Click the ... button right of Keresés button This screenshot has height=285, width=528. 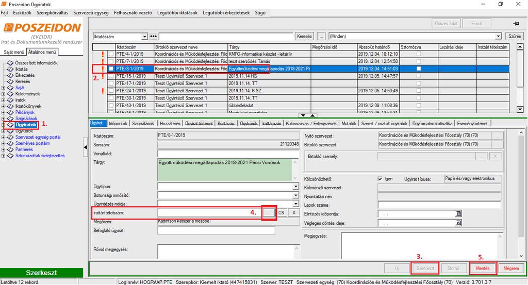click(321, 37)
